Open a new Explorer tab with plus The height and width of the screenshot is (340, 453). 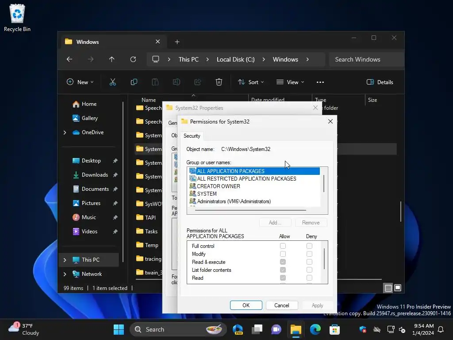pyautogui.click(x=177, y=42)
